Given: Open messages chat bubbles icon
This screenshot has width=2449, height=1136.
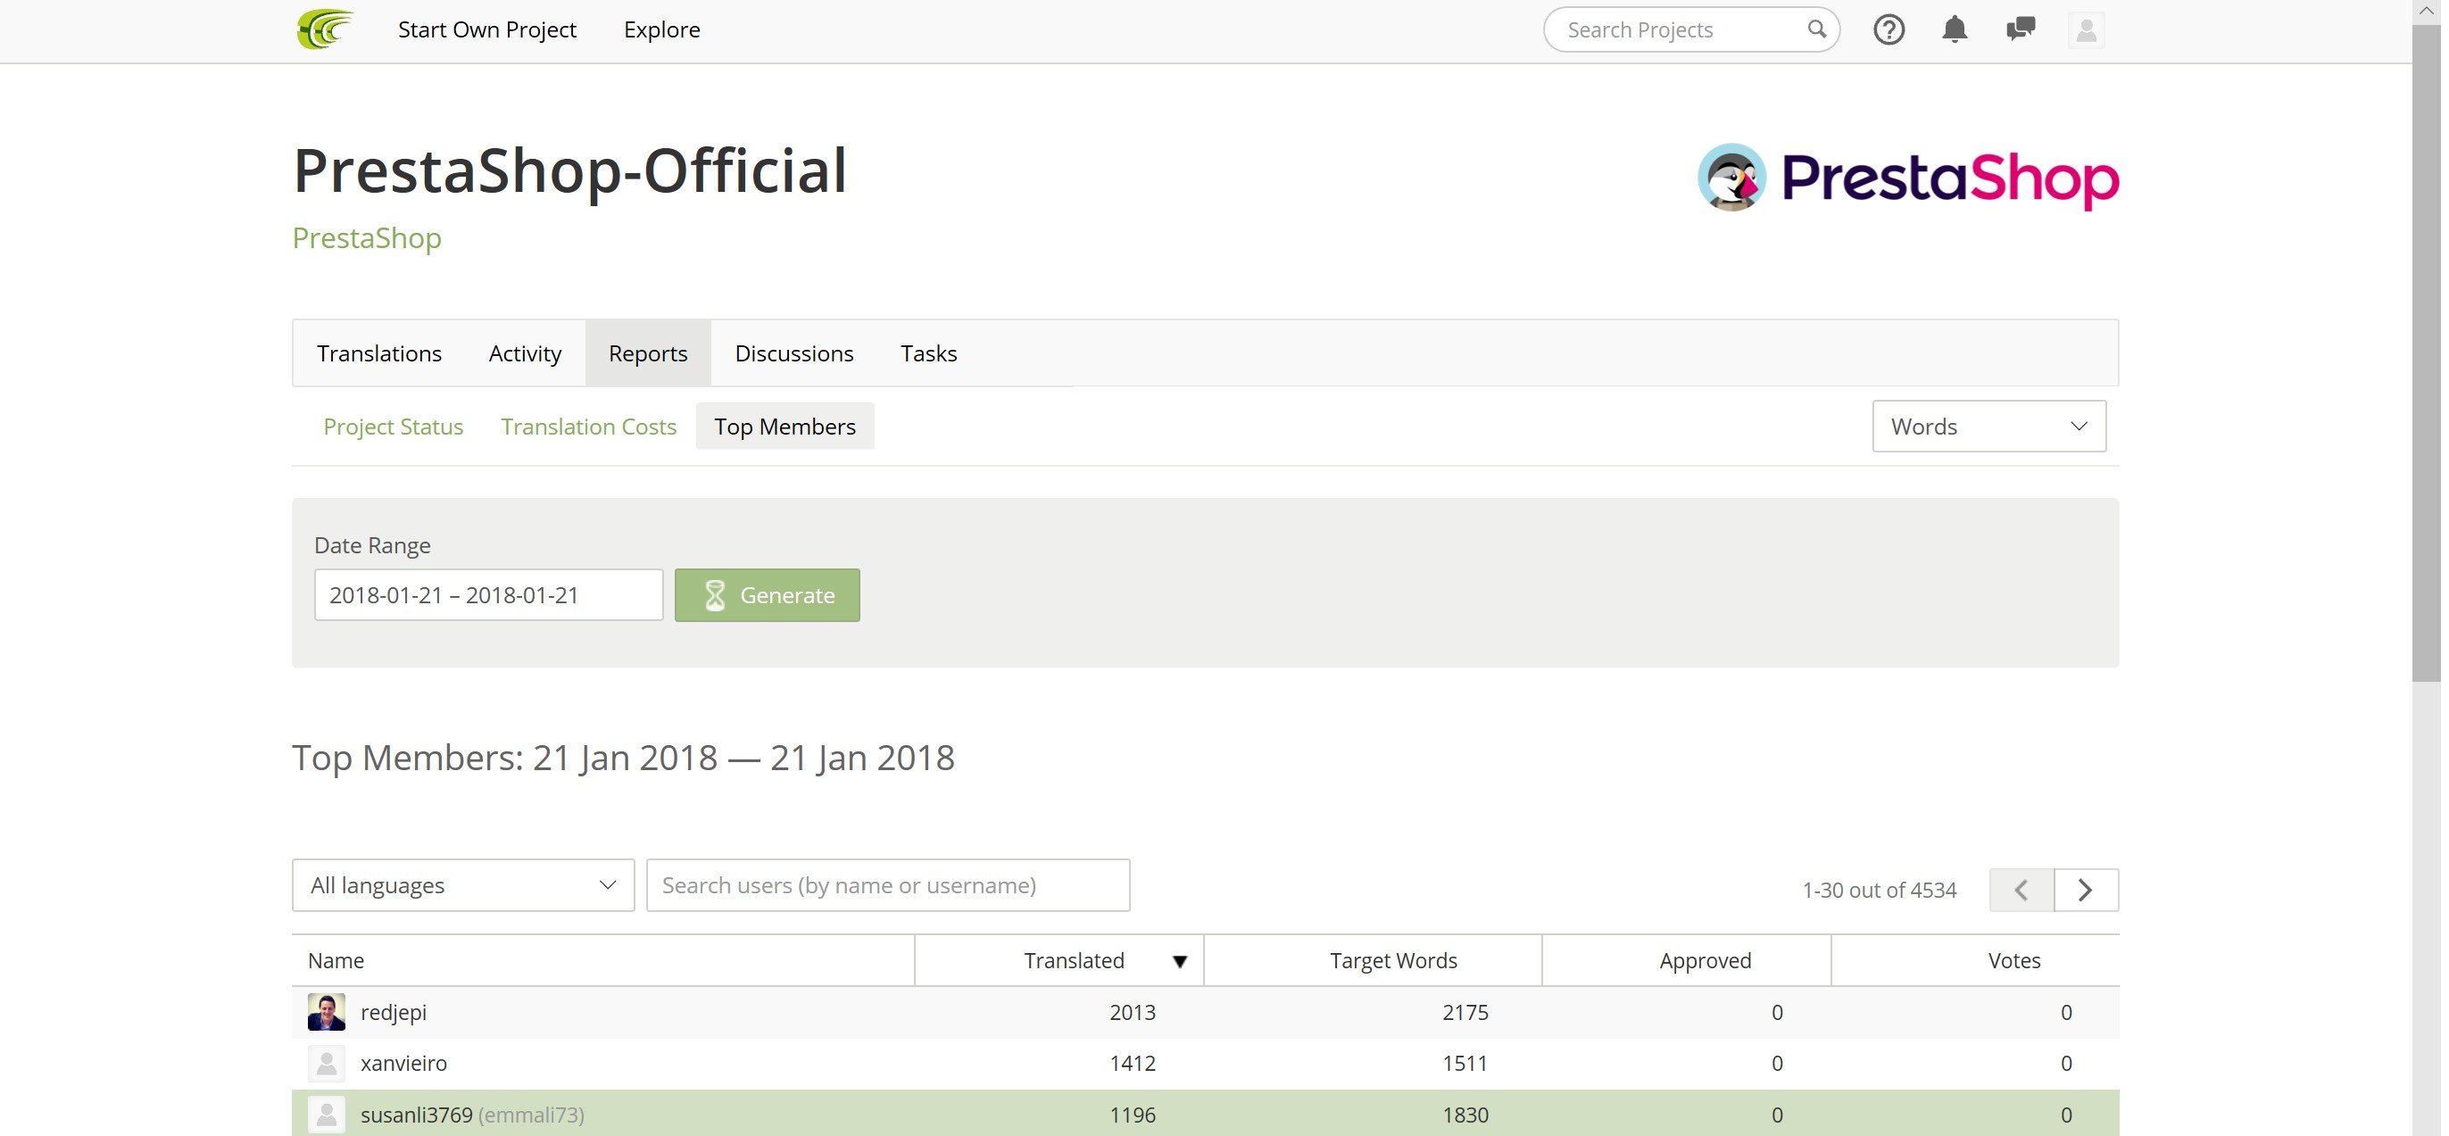Looking at the screenshot, I should point(2021,29).
